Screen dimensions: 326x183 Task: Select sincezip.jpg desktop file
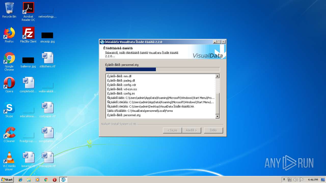pyautogui.click(x=47, y=37)
